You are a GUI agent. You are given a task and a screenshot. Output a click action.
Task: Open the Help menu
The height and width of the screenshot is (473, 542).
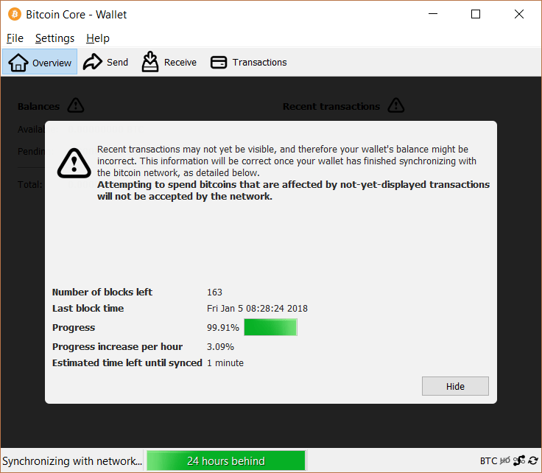point(97,38)
